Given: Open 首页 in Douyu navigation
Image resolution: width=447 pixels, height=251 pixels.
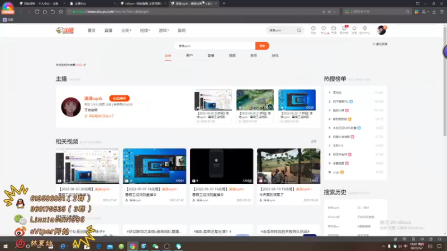Looking at the screenshot, I should click(x=92, y=31).
